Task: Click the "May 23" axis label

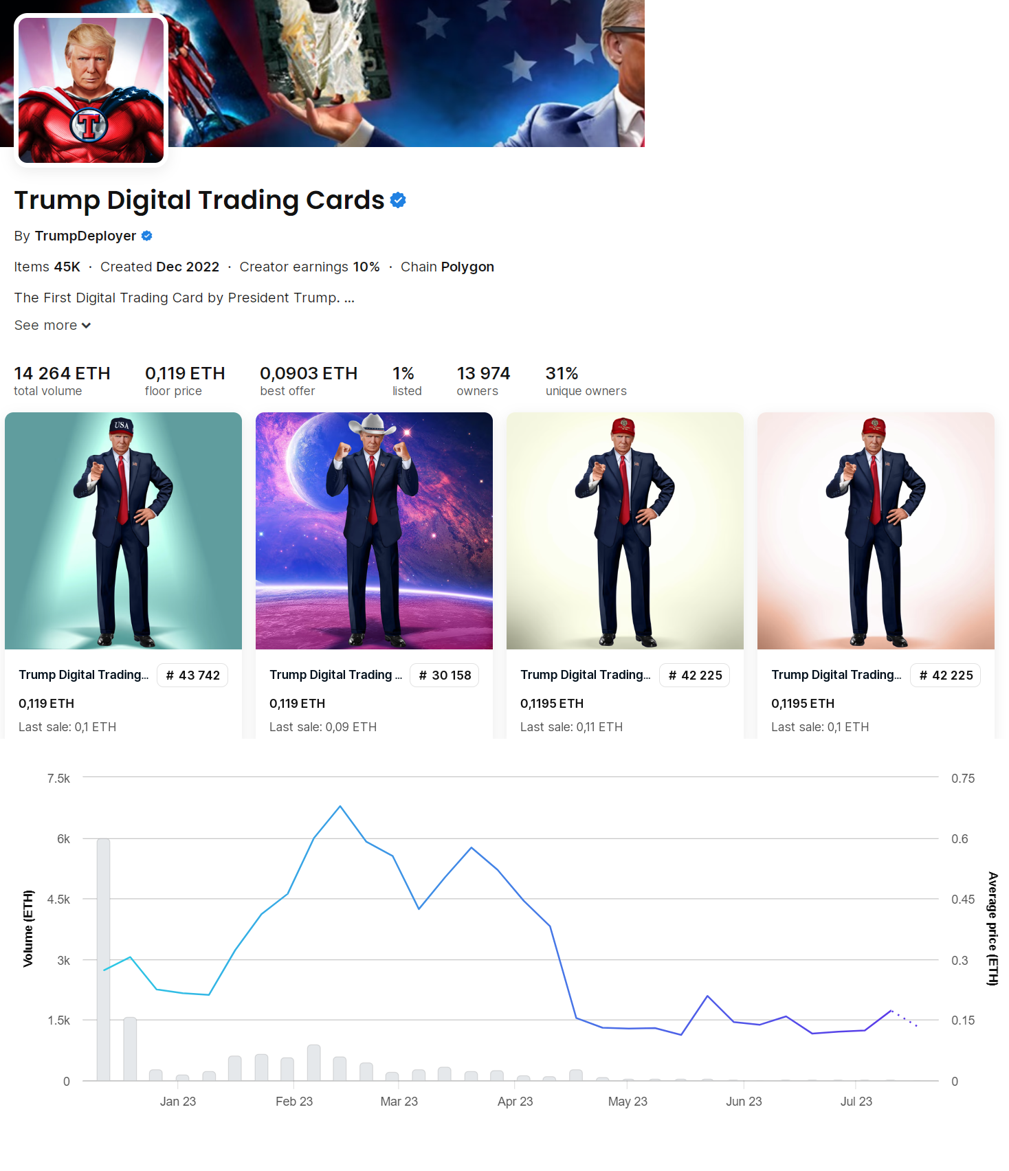Action: click(x=628, y=1102)
